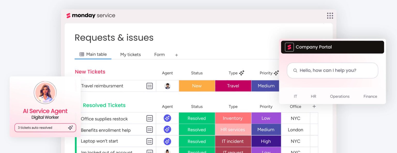Add a new view with the plus tab
This screenshot has width=397, height=153.
[177, 55]
